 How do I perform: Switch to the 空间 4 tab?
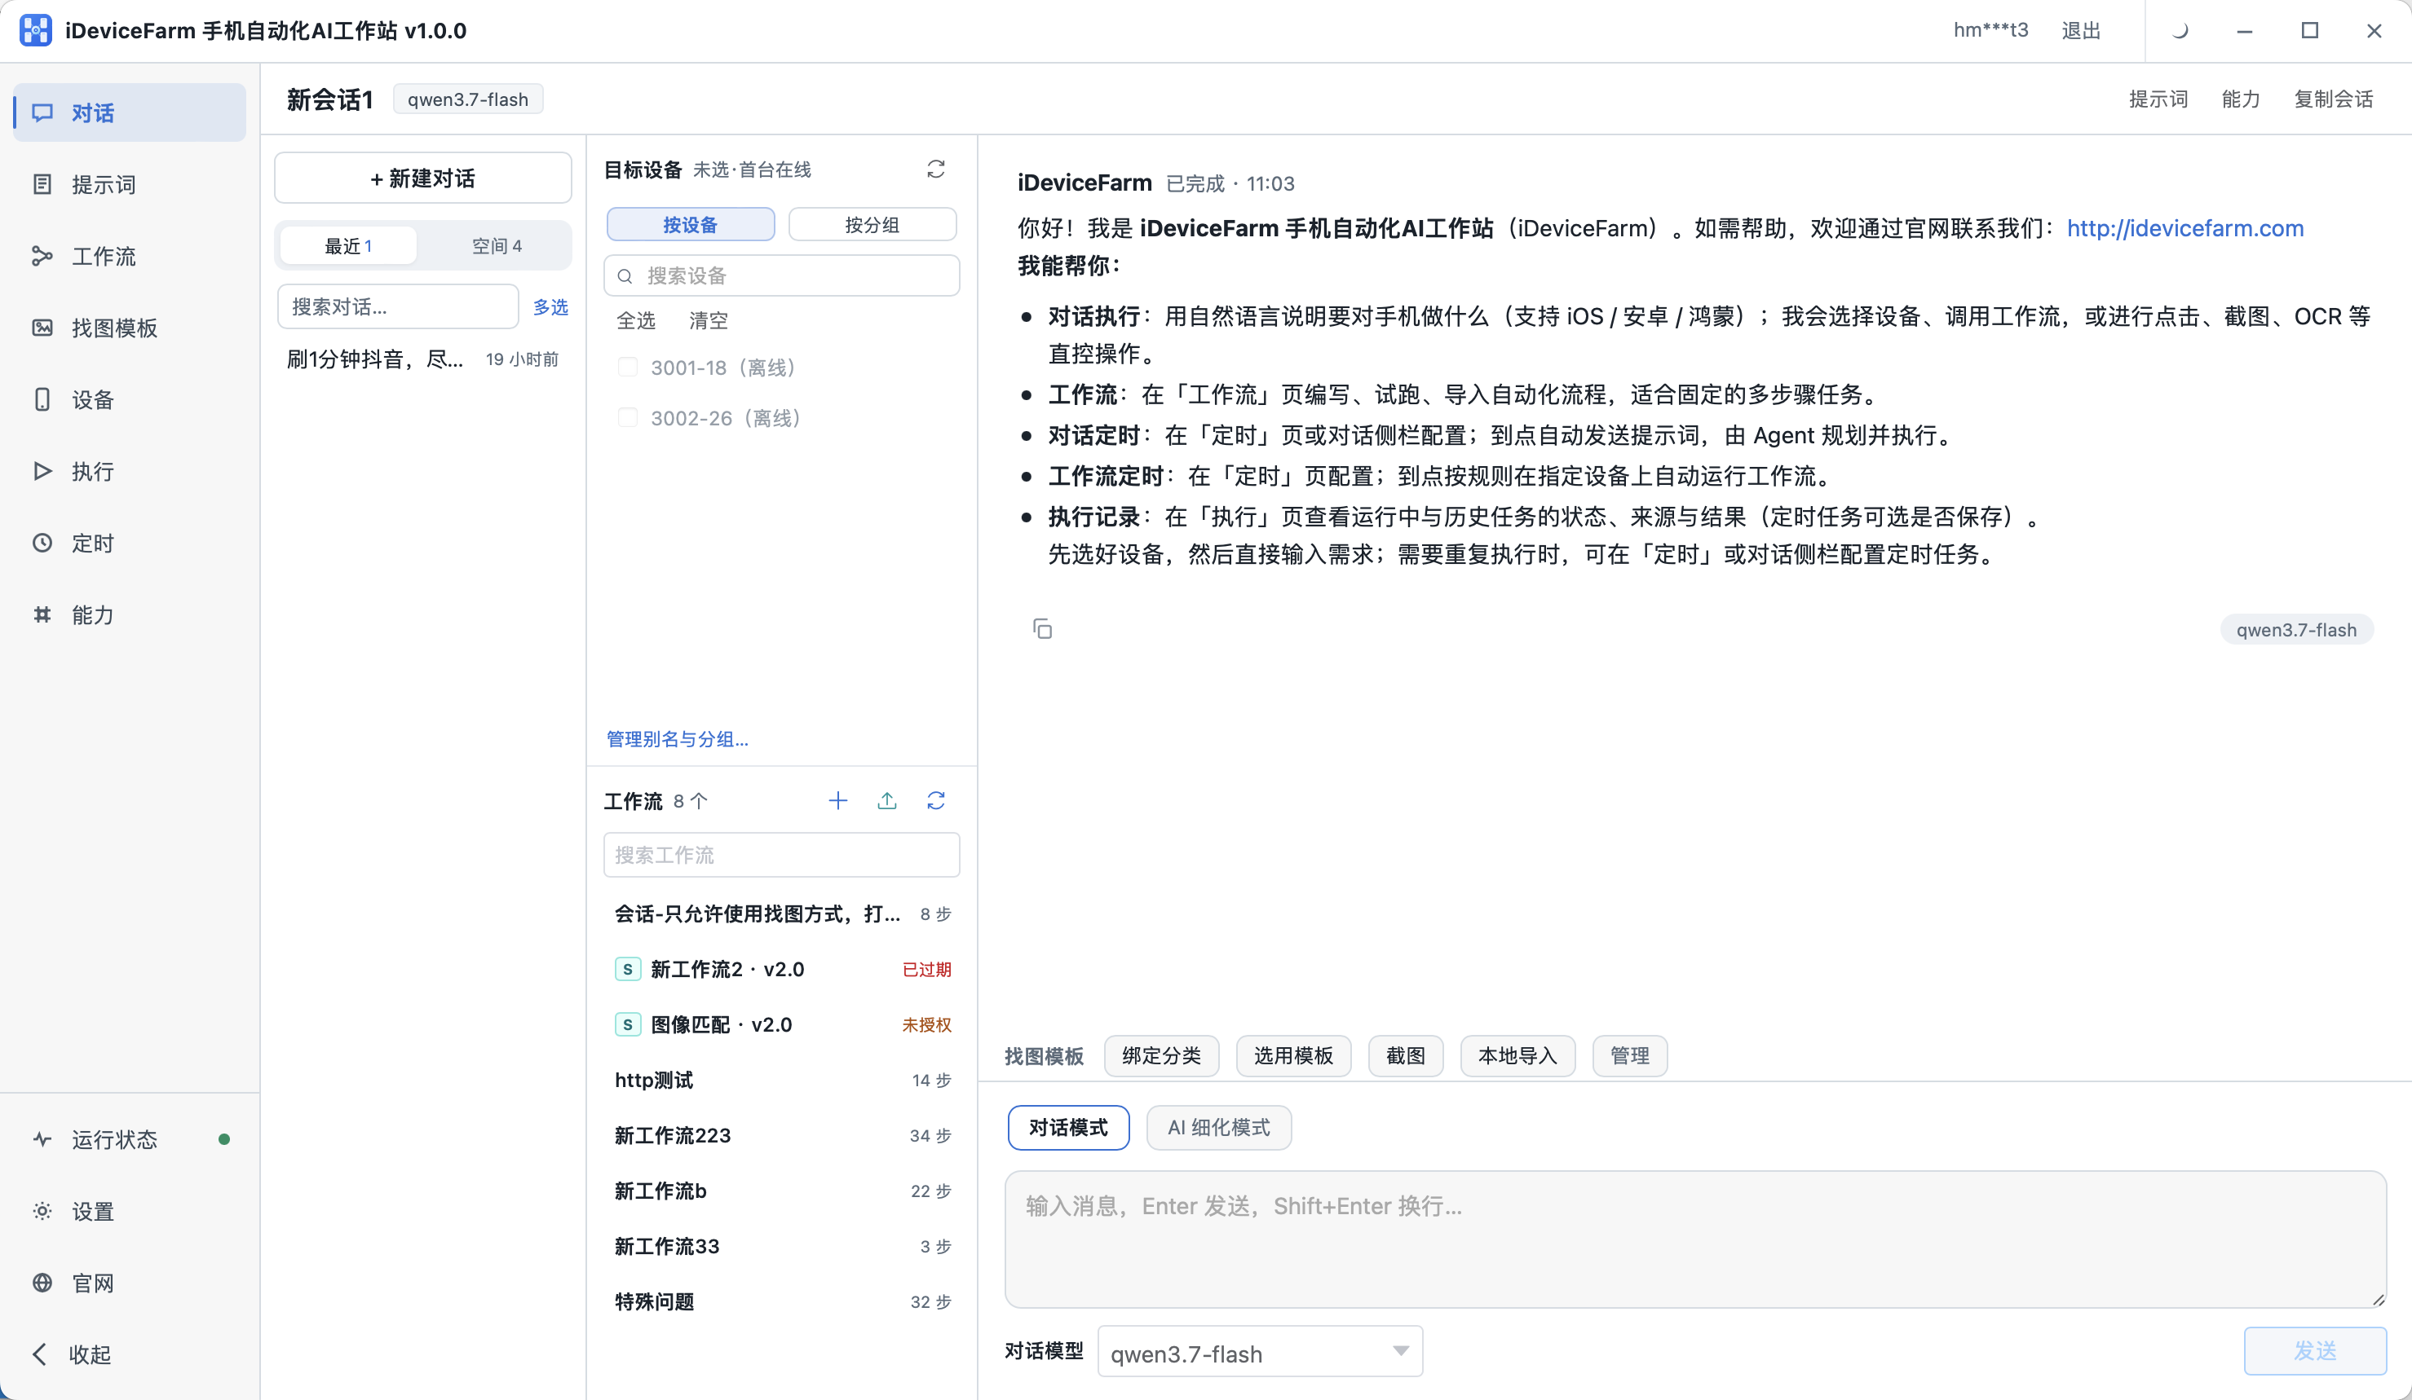497,246
